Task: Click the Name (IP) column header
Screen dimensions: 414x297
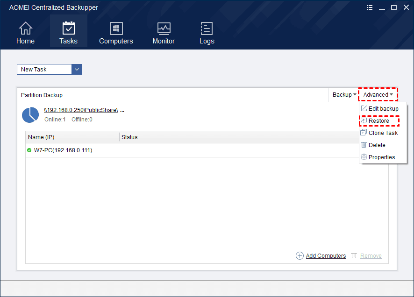Action: click(x=72, y=137)
